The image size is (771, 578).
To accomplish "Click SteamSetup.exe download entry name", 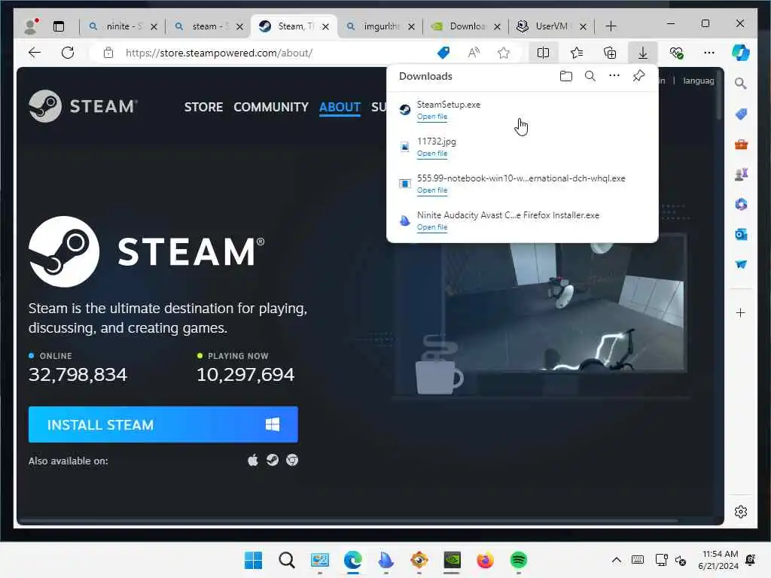I will click(449, 104).
